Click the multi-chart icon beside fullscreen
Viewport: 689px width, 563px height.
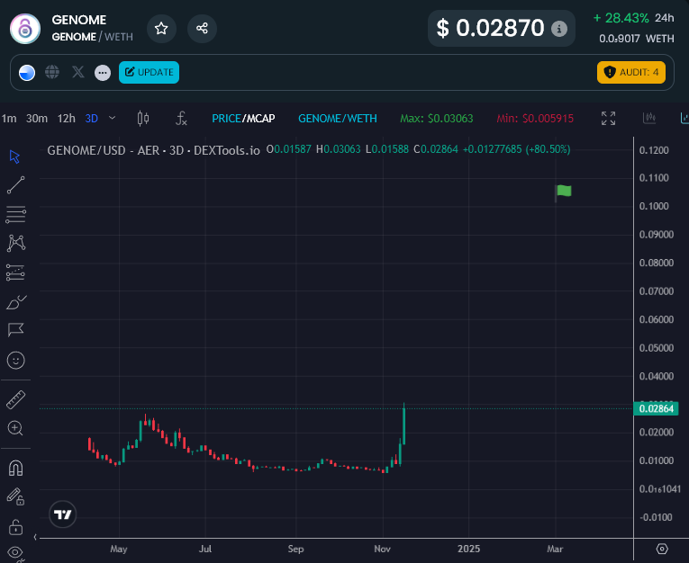point(649,118)
